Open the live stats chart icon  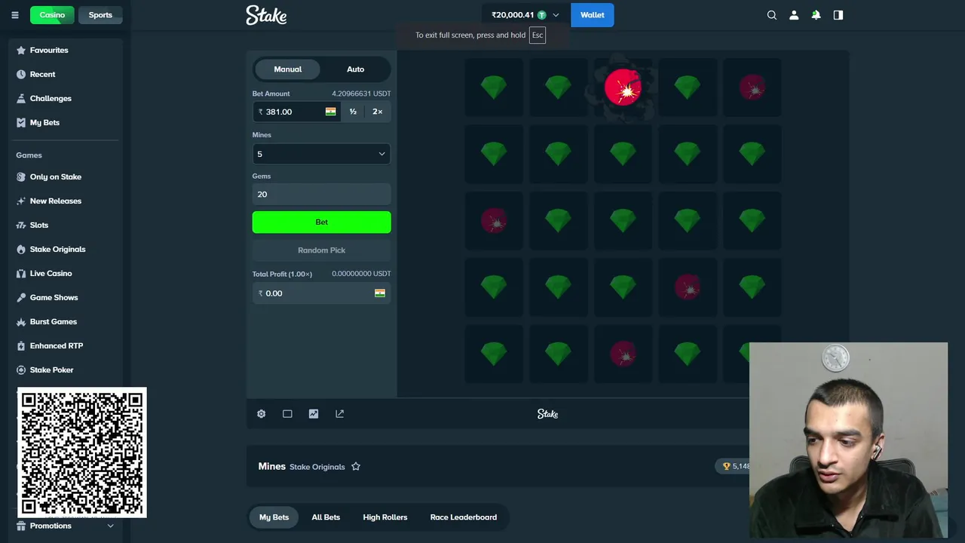(314, 414)
